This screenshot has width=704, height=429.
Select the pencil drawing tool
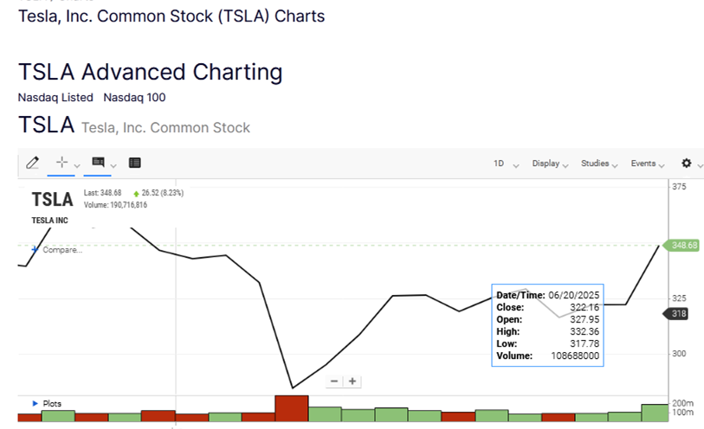(x=33, y=163)
